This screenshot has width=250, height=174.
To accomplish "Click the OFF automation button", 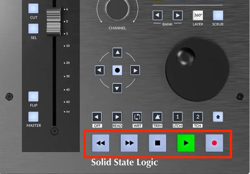I will point(97,117).
